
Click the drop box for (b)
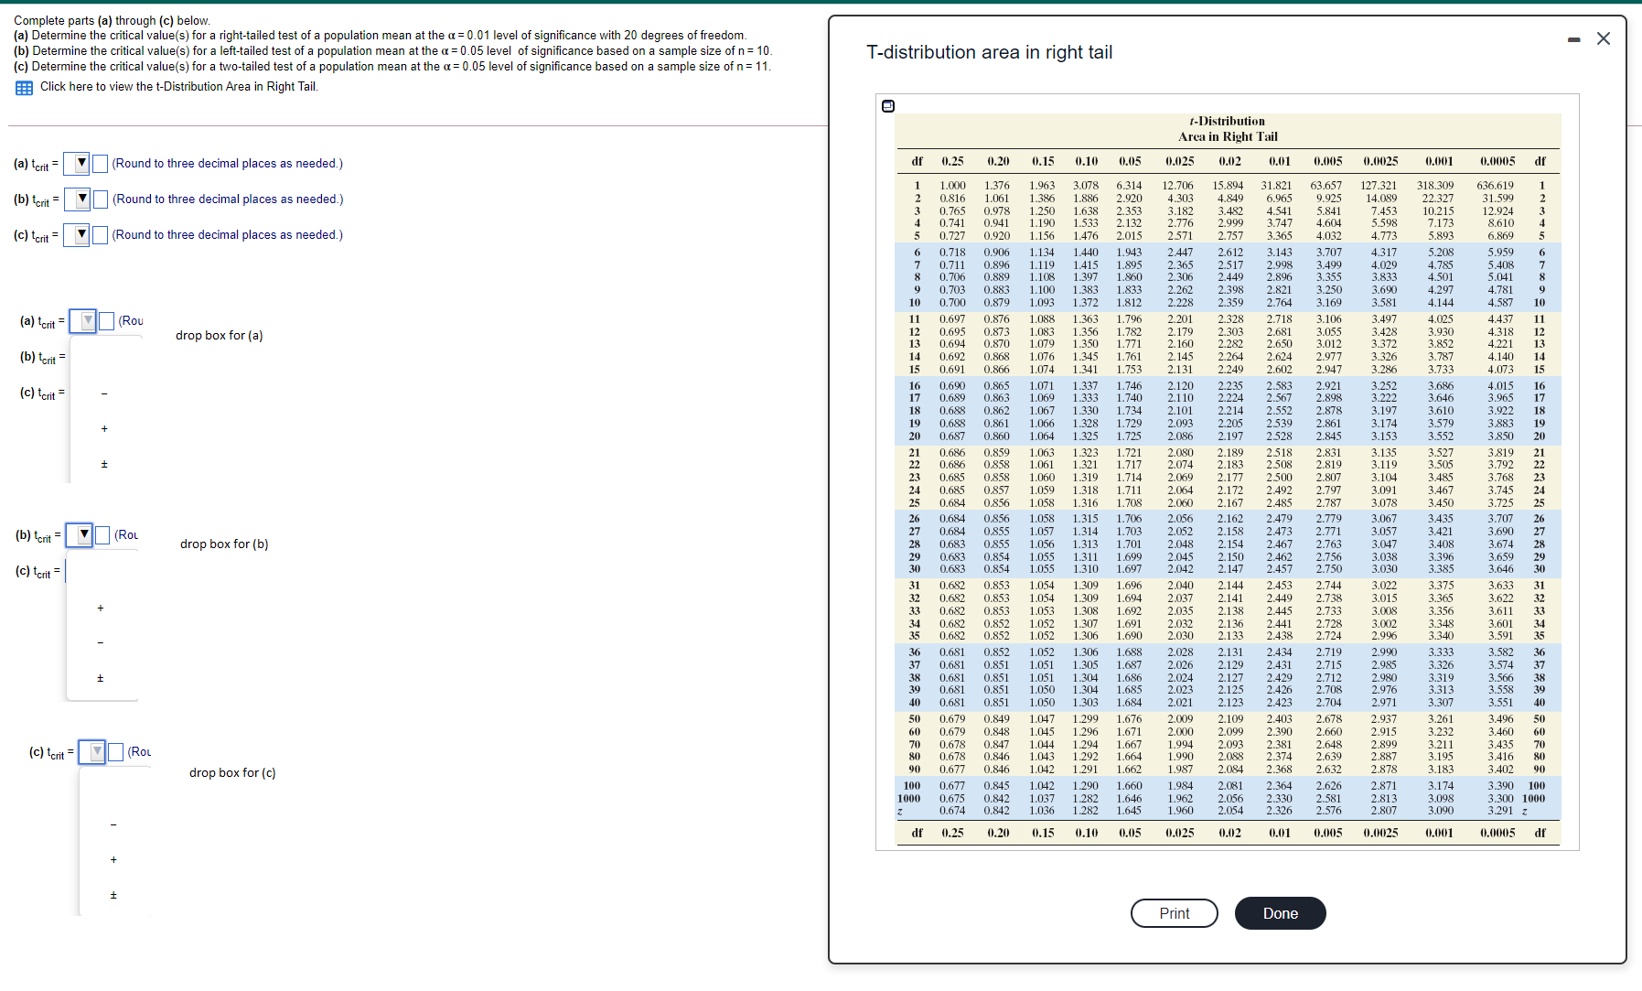click(x=223, y=544)
